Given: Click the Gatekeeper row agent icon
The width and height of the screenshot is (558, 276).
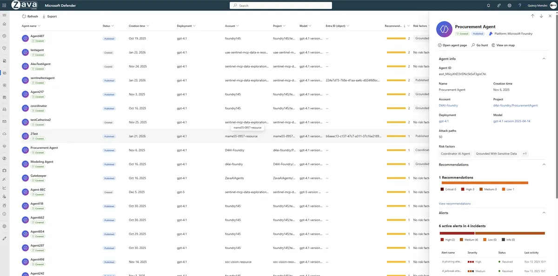Looking at the screenshot, I should coord(25,178).
